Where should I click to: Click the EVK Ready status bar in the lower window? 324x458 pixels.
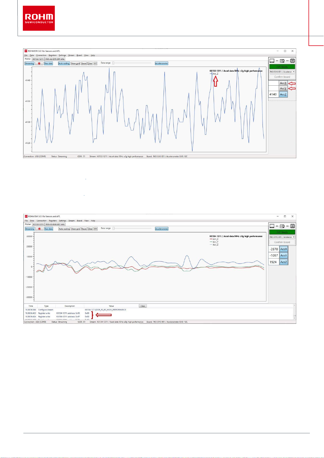tap(282, 232)
